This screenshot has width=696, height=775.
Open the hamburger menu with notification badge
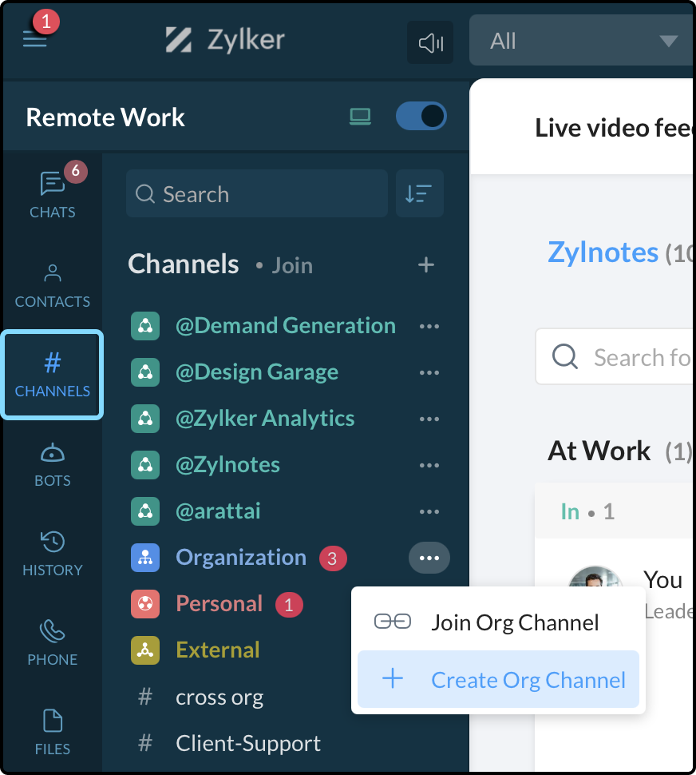[35, 38]
